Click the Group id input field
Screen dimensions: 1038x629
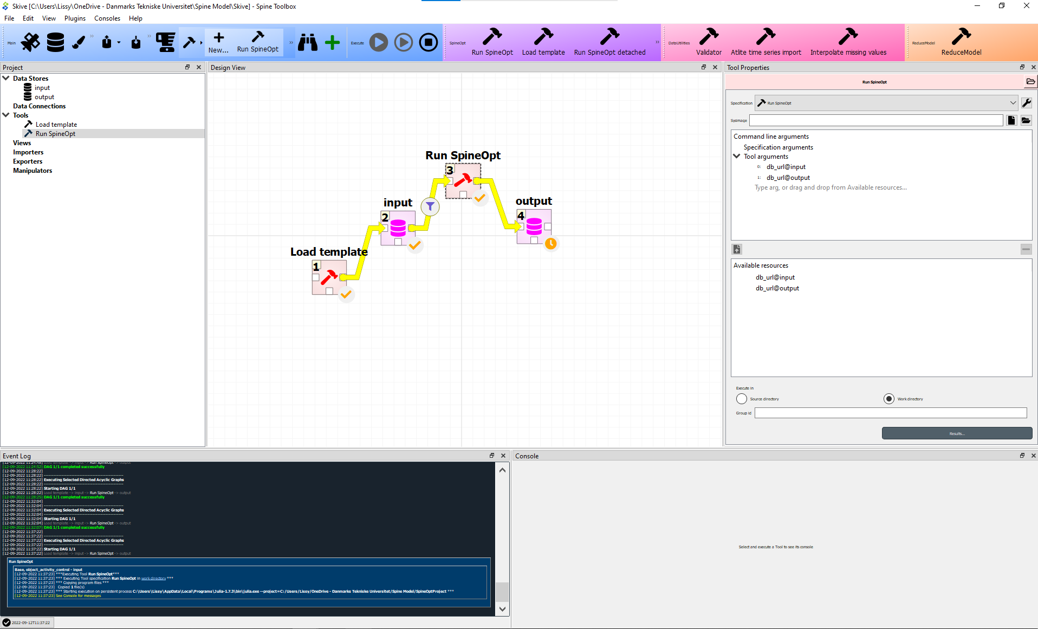[891, 413]
